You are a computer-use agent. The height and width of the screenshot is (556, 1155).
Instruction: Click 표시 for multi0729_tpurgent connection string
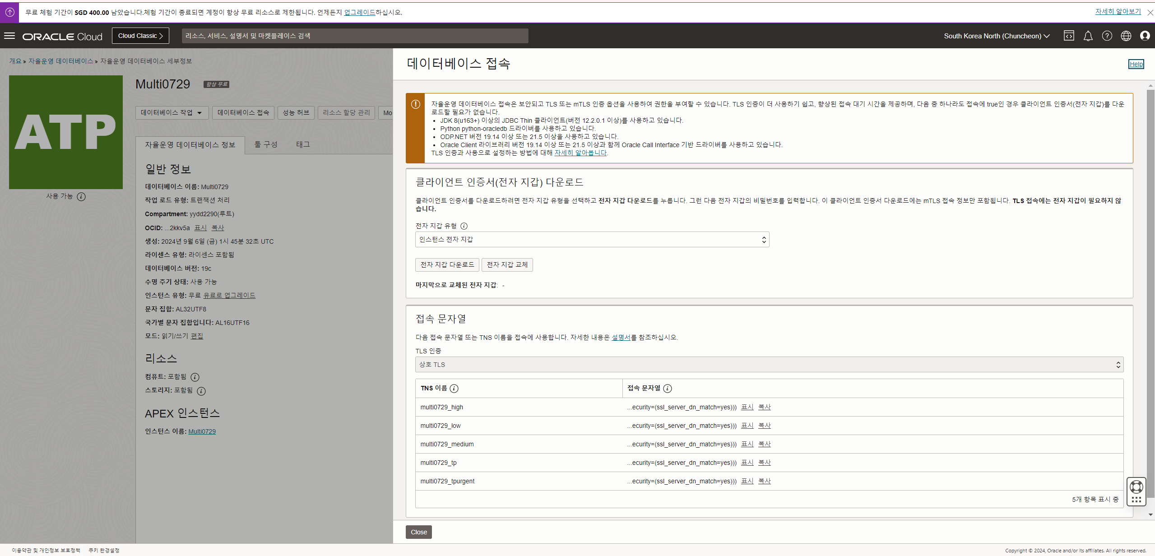(x=747, y=481)
